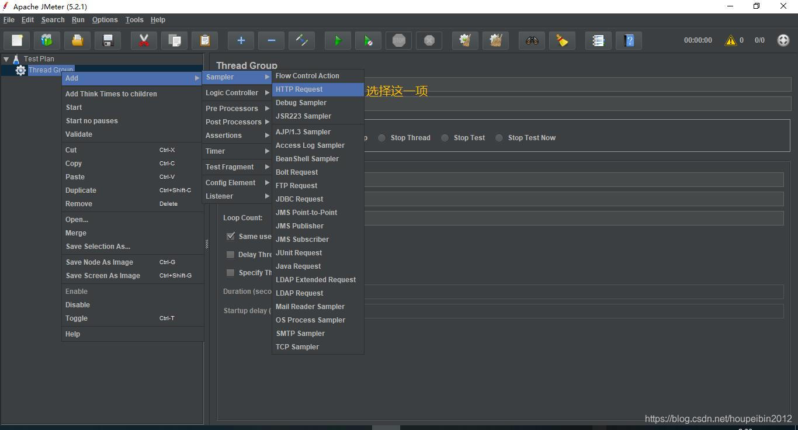Screen dimensions: 798x430
Task: Select Validate in context menu
Action: point(133,134)
